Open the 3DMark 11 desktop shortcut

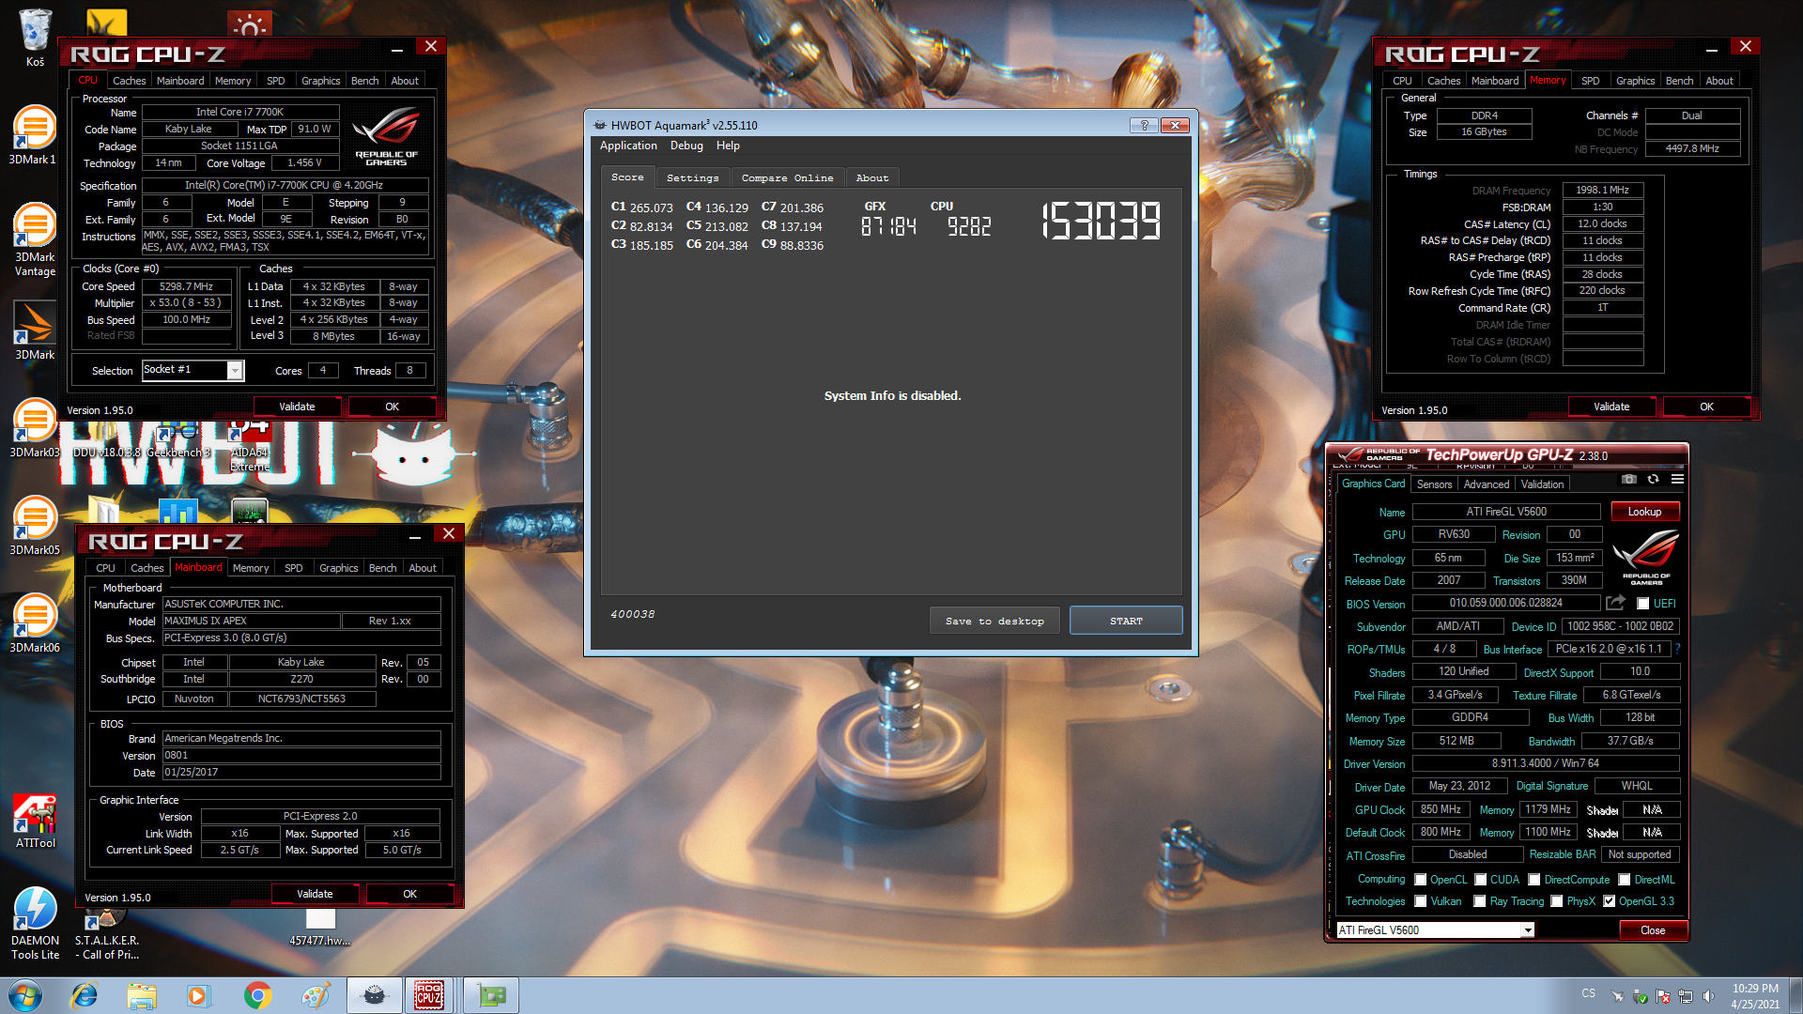35,137
